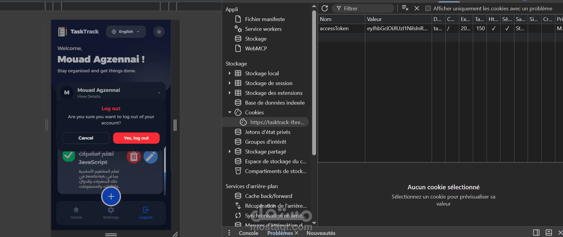
Task: Focus the Filtrer cookie input
Action: click(x=363, y=9)
